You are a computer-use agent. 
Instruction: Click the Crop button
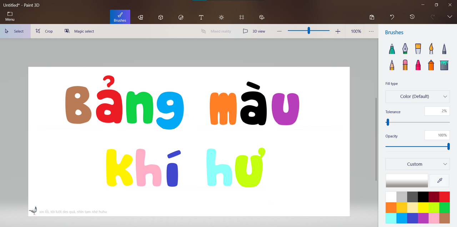coord(44,31)
